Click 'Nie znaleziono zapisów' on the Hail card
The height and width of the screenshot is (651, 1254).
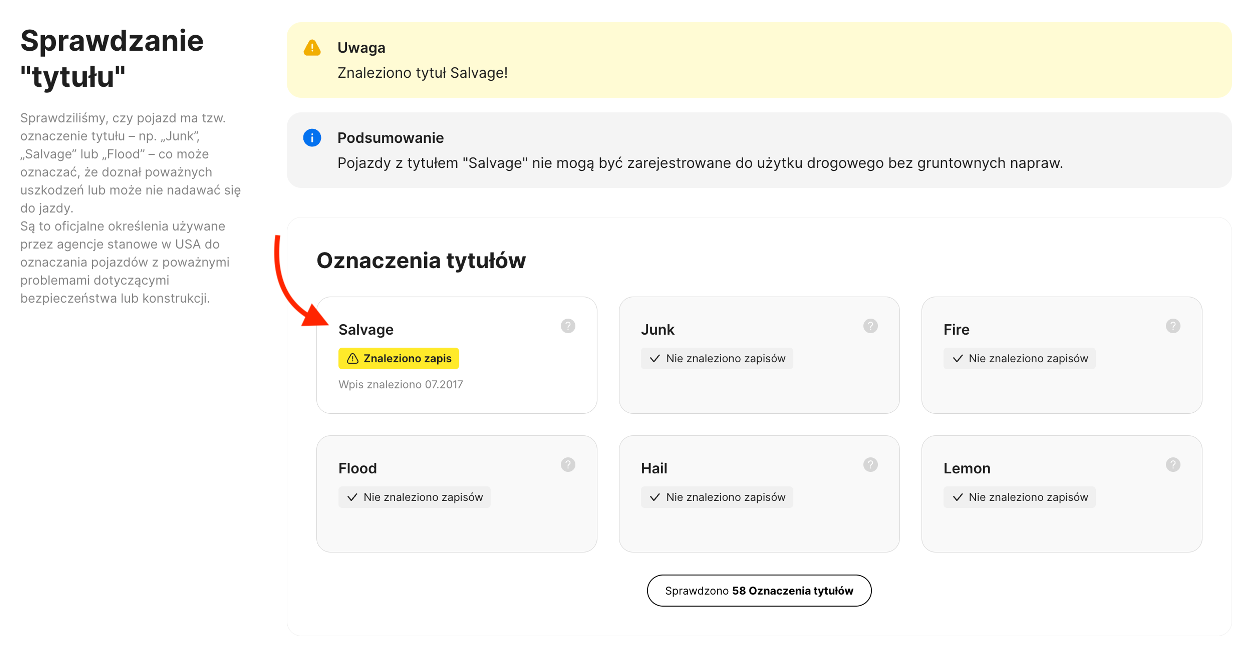[x=716, y=497]
